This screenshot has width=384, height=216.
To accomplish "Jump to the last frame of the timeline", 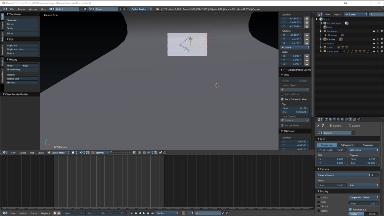I will [152, 213].
